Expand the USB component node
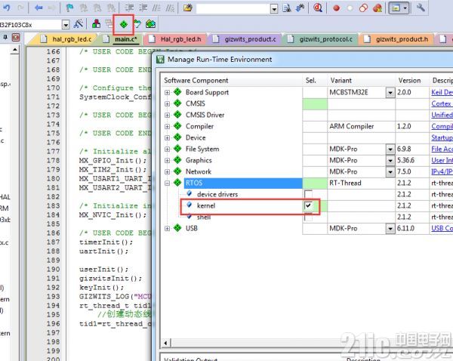The width and height of the screenshot is (453, 361). pyautogui.click(x=168, y=229)
